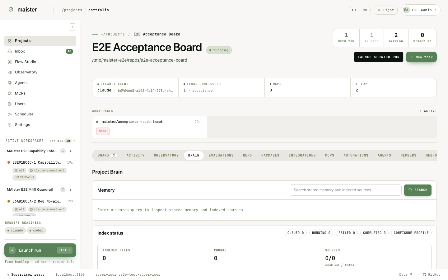Stop the acceptance-needs-input workspace

pos(103,131)
